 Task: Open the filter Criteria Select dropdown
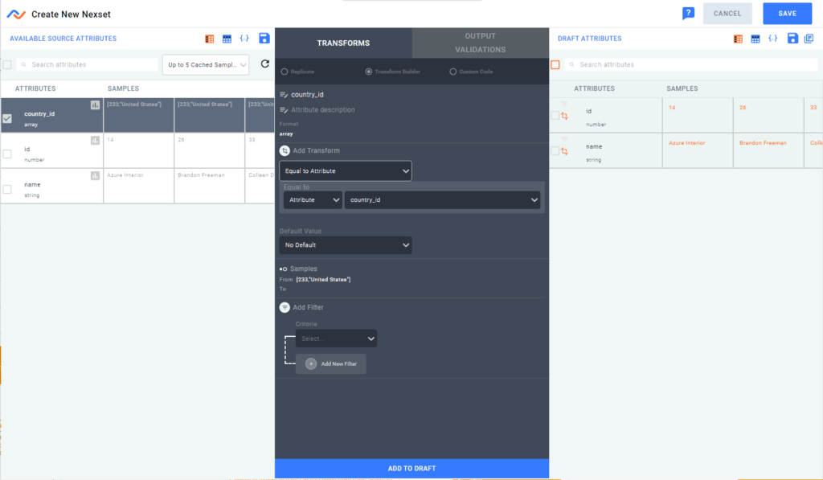(336, 338)
